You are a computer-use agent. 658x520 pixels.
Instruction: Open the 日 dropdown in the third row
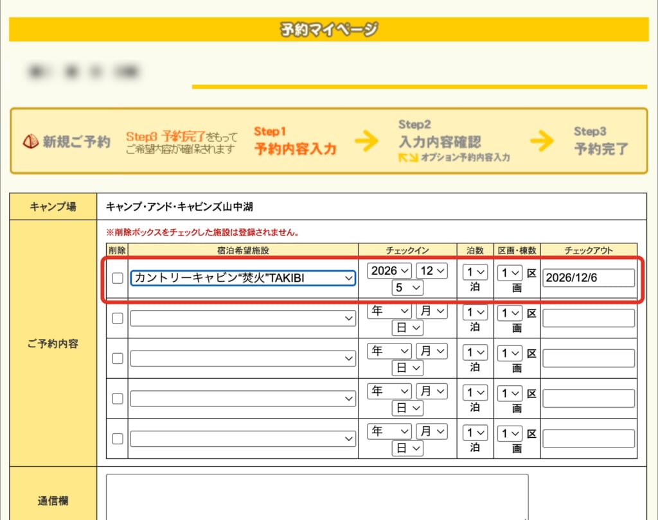(407, 368)
